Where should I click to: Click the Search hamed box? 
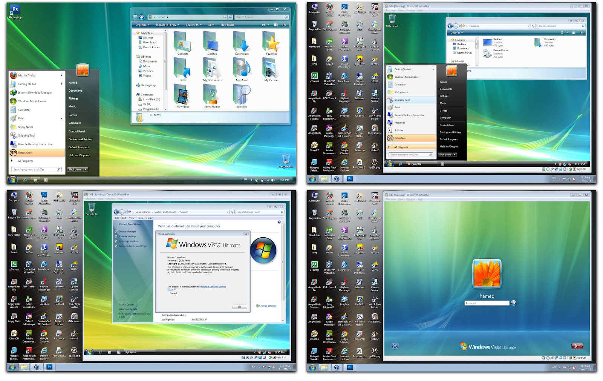[x=262, y=17]
